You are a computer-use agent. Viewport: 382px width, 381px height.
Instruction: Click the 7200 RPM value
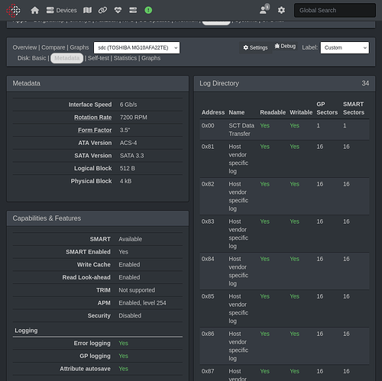(134, 118)
